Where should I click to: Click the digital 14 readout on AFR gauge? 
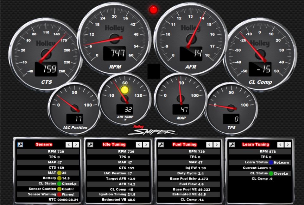coord(191,54)
